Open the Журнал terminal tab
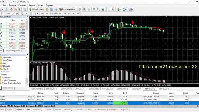The image size is (199, 112). [x=124, y=110]
